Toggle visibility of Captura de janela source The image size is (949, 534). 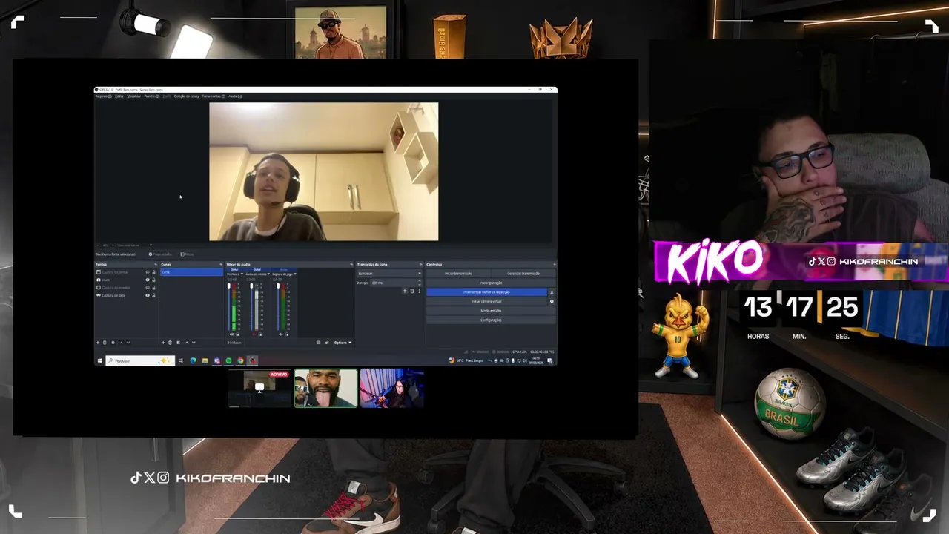click(148, 272)
